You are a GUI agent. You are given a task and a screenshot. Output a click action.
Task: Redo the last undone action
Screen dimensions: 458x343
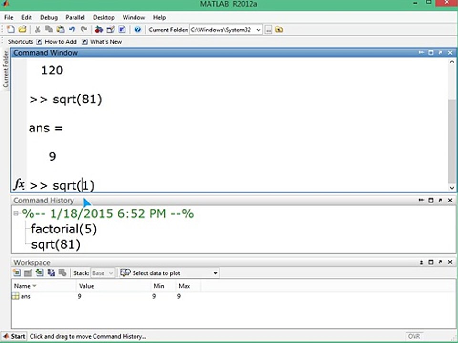(84, 30)
